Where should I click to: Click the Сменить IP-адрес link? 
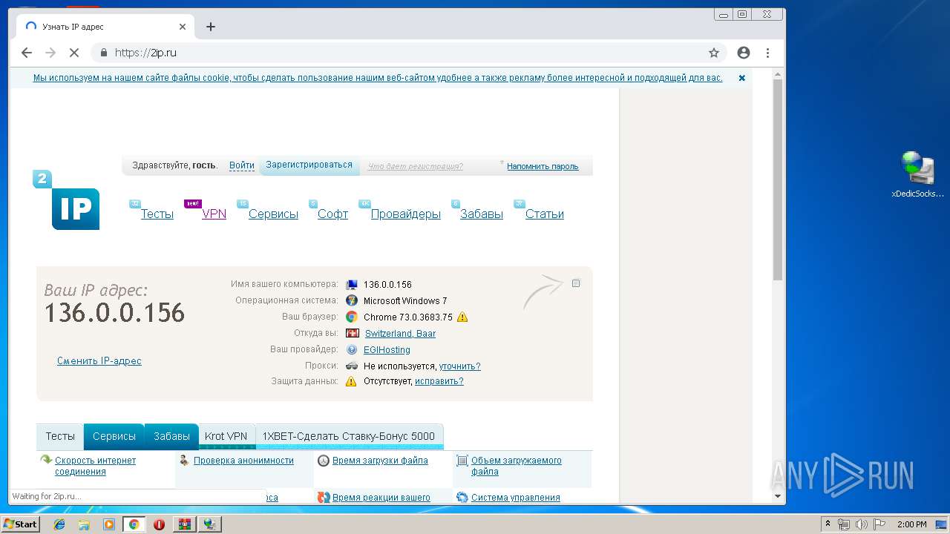99,361
